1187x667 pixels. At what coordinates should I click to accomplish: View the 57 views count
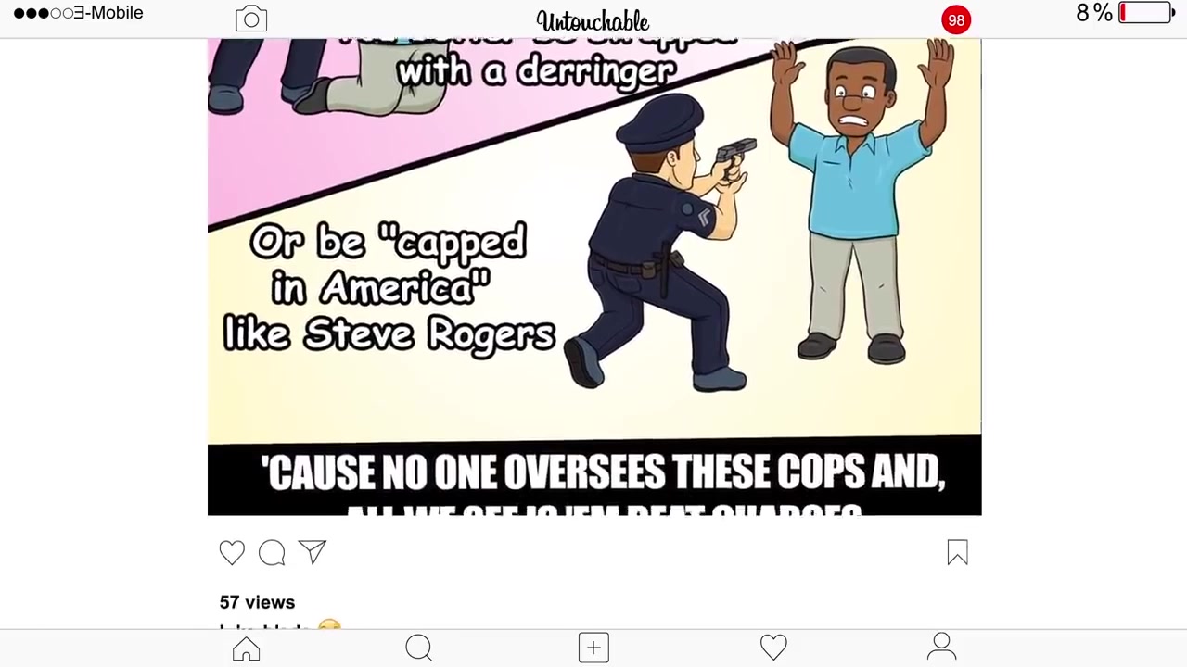(x=257, y=602)
